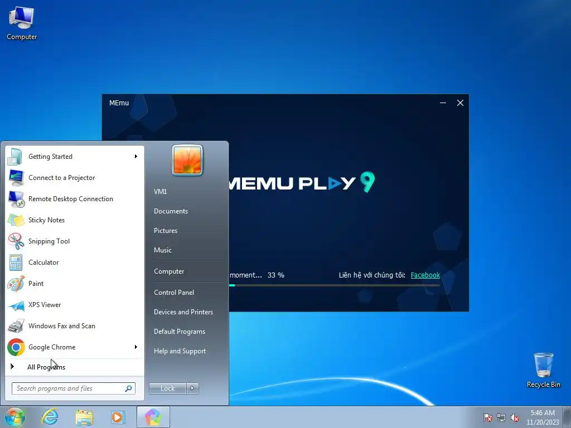Open Default Programs

pos(180,332)
